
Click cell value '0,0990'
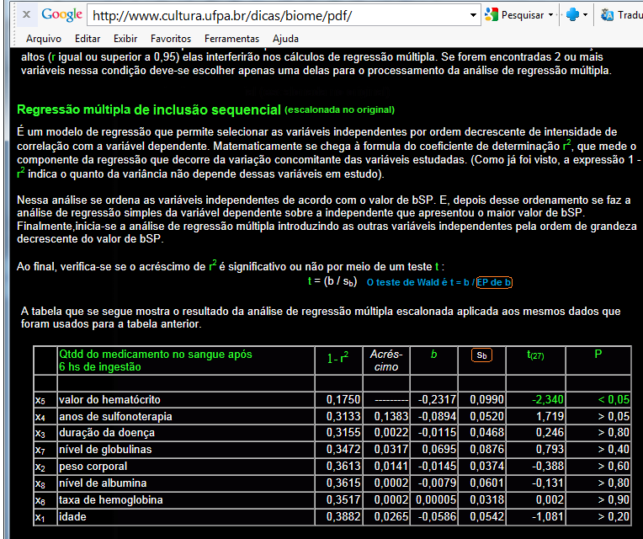(486, 399)
